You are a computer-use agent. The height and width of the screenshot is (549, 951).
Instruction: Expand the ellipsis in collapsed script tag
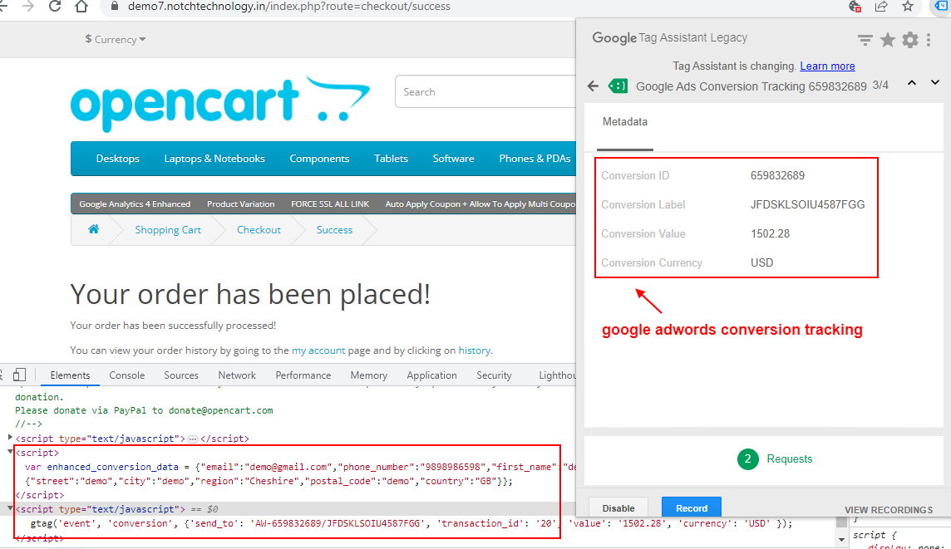192,439
